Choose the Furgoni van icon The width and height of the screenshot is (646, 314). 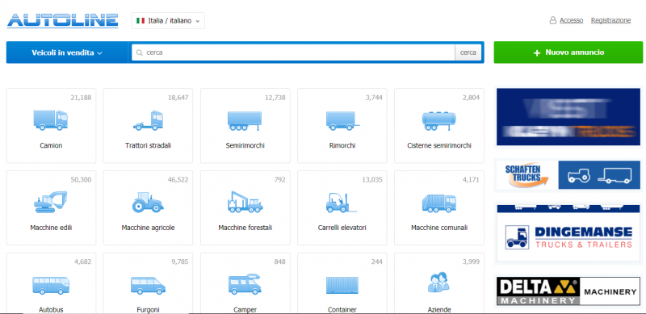(x=148, y=285)
